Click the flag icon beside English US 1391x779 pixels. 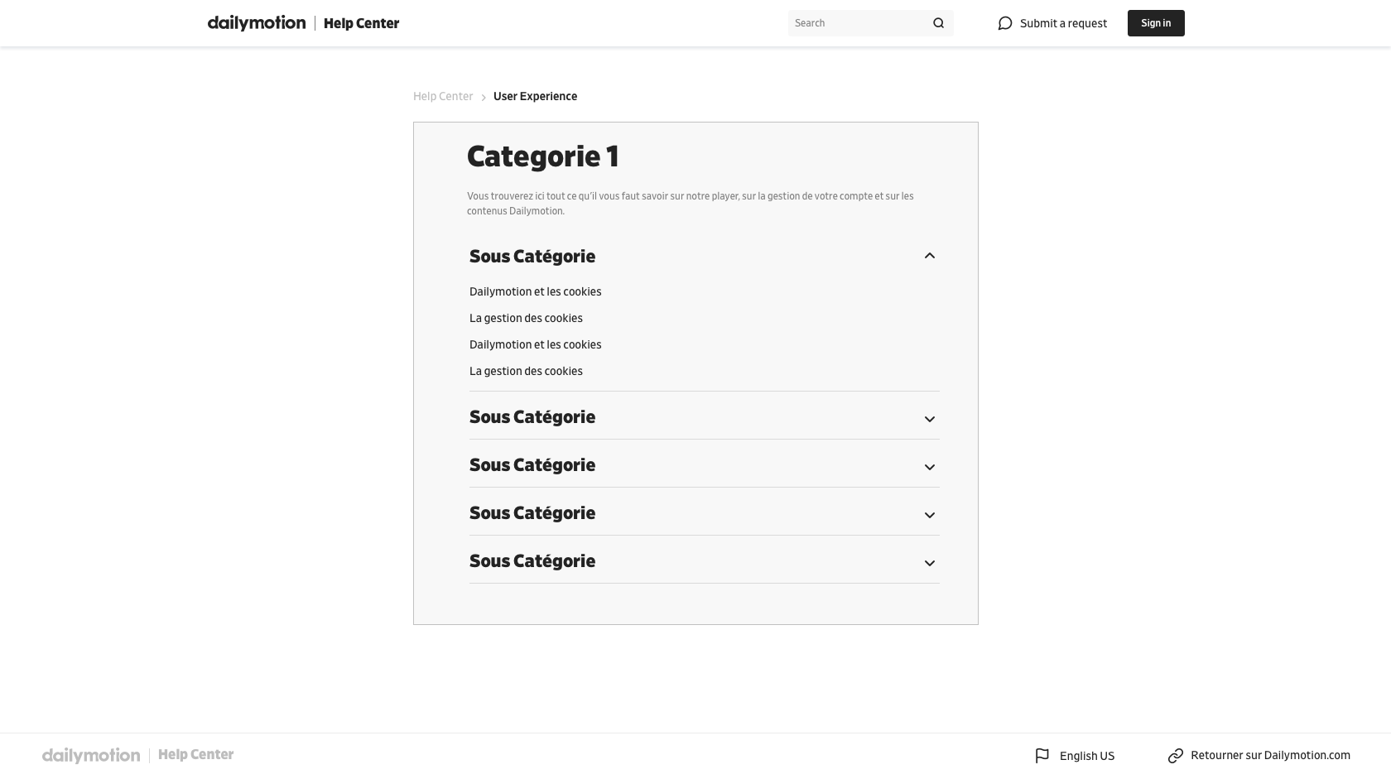[1042, 756]
